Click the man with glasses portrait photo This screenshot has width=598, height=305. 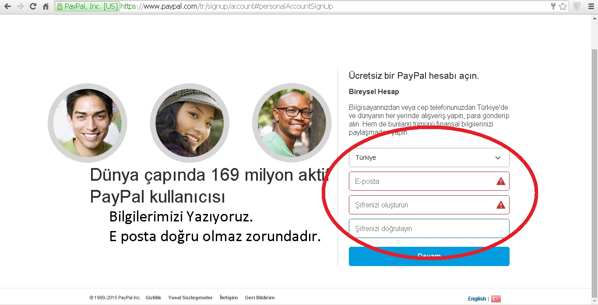pos(292,123)
